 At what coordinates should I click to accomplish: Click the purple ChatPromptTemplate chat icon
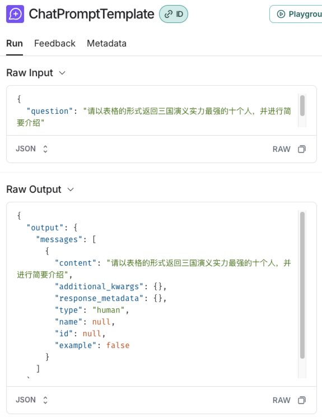pyautogui.click(x=15, y=14)
